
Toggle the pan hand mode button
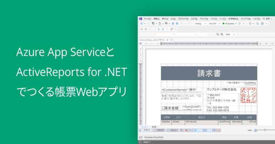[x=214, y=130]
